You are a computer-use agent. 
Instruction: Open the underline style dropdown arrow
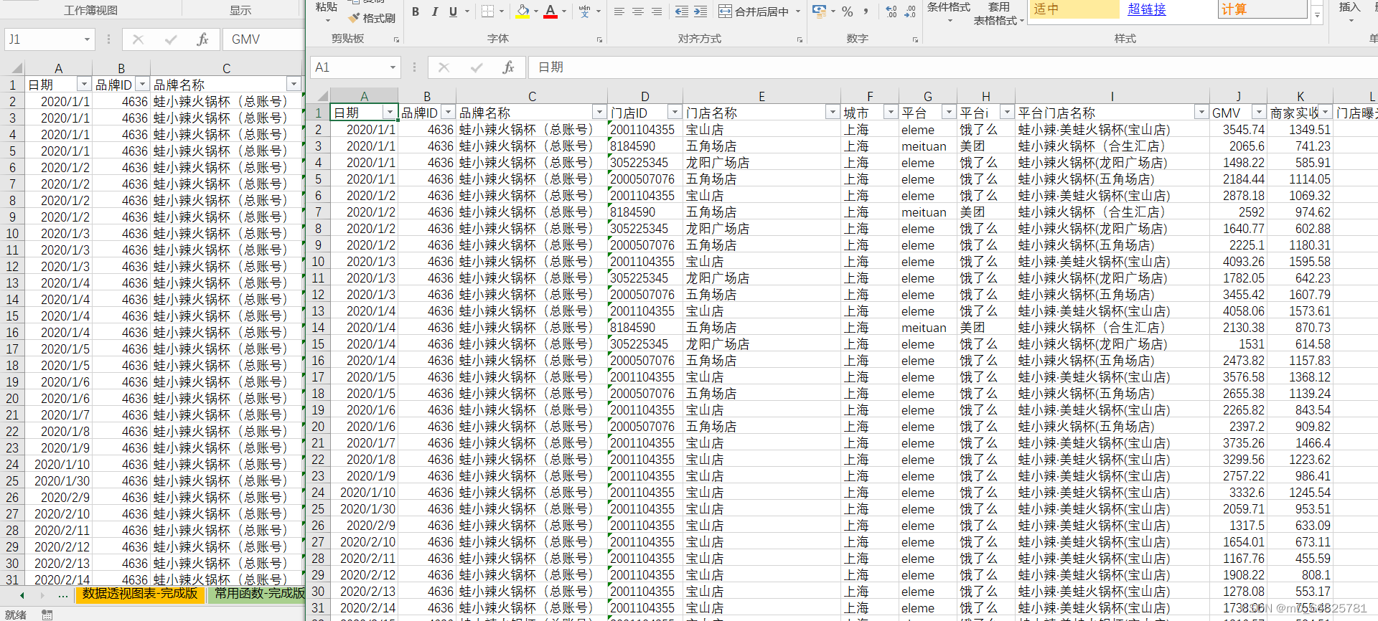click(x=467, y=11)
